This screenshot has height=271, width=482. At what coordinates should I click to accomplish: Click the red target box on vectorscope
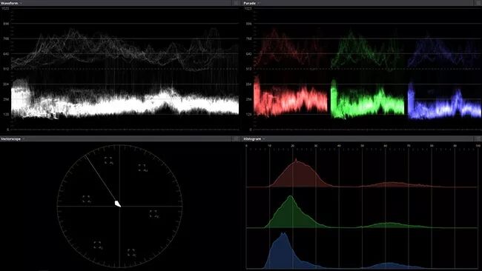[x=108, y=160]
